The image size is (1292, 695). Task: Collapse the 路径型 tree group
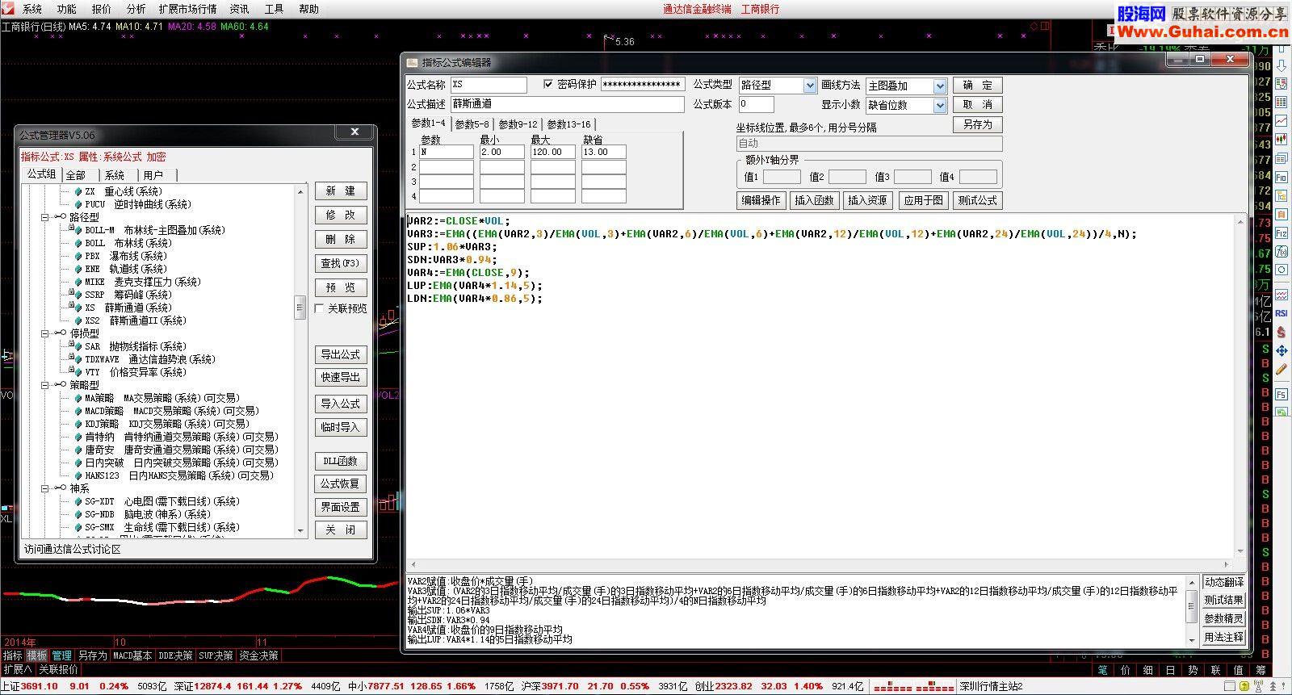pyautogui.click(x=45, y=217)
